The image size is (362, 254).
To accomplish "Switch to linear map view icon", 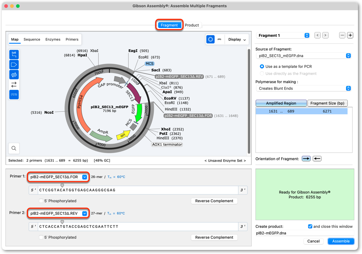I will pos(220,39).
